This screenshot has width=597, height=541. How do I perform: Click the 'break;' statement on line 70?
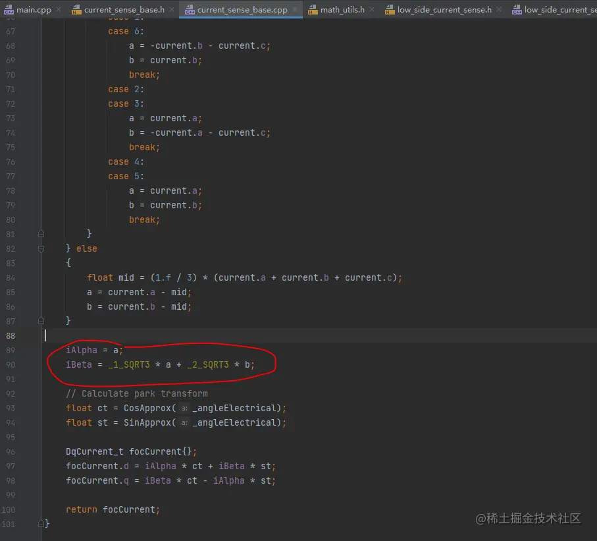coord(144,74)
